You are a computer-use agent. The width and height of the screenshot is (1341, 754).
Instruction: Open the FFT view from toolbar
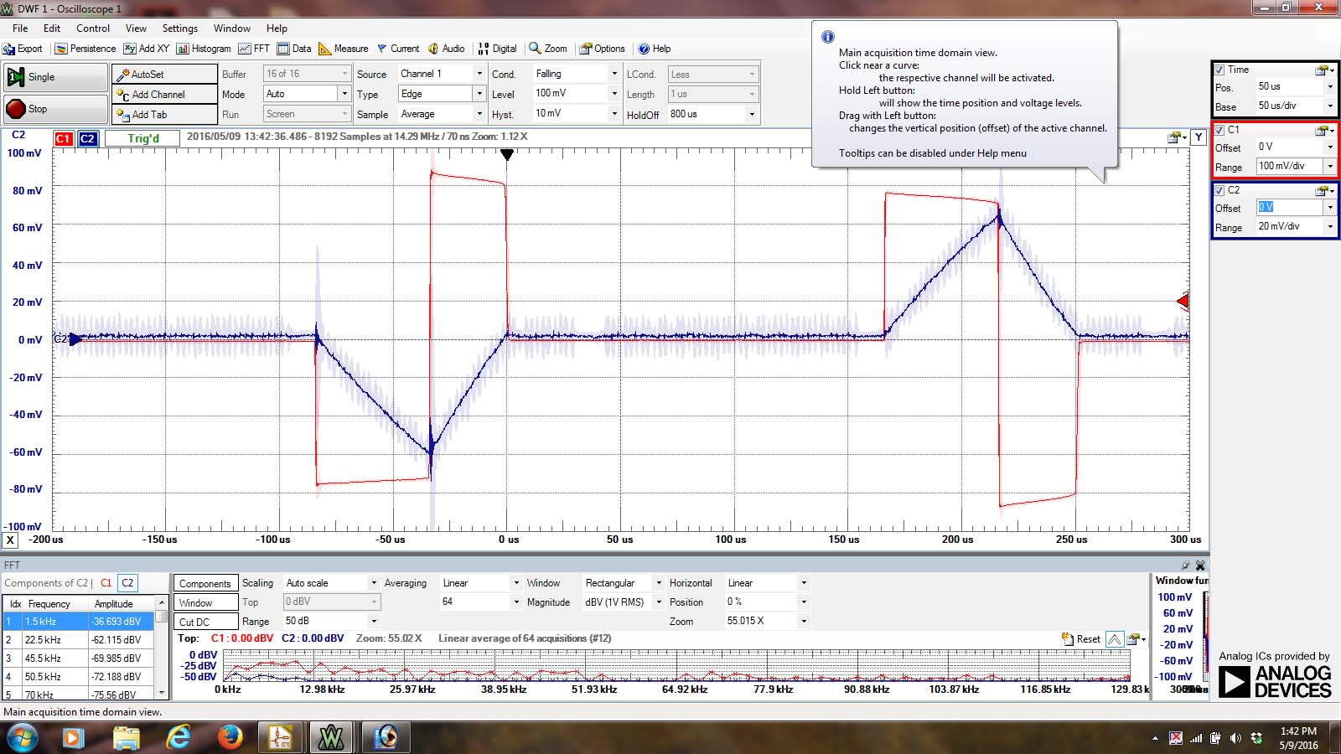254,49
